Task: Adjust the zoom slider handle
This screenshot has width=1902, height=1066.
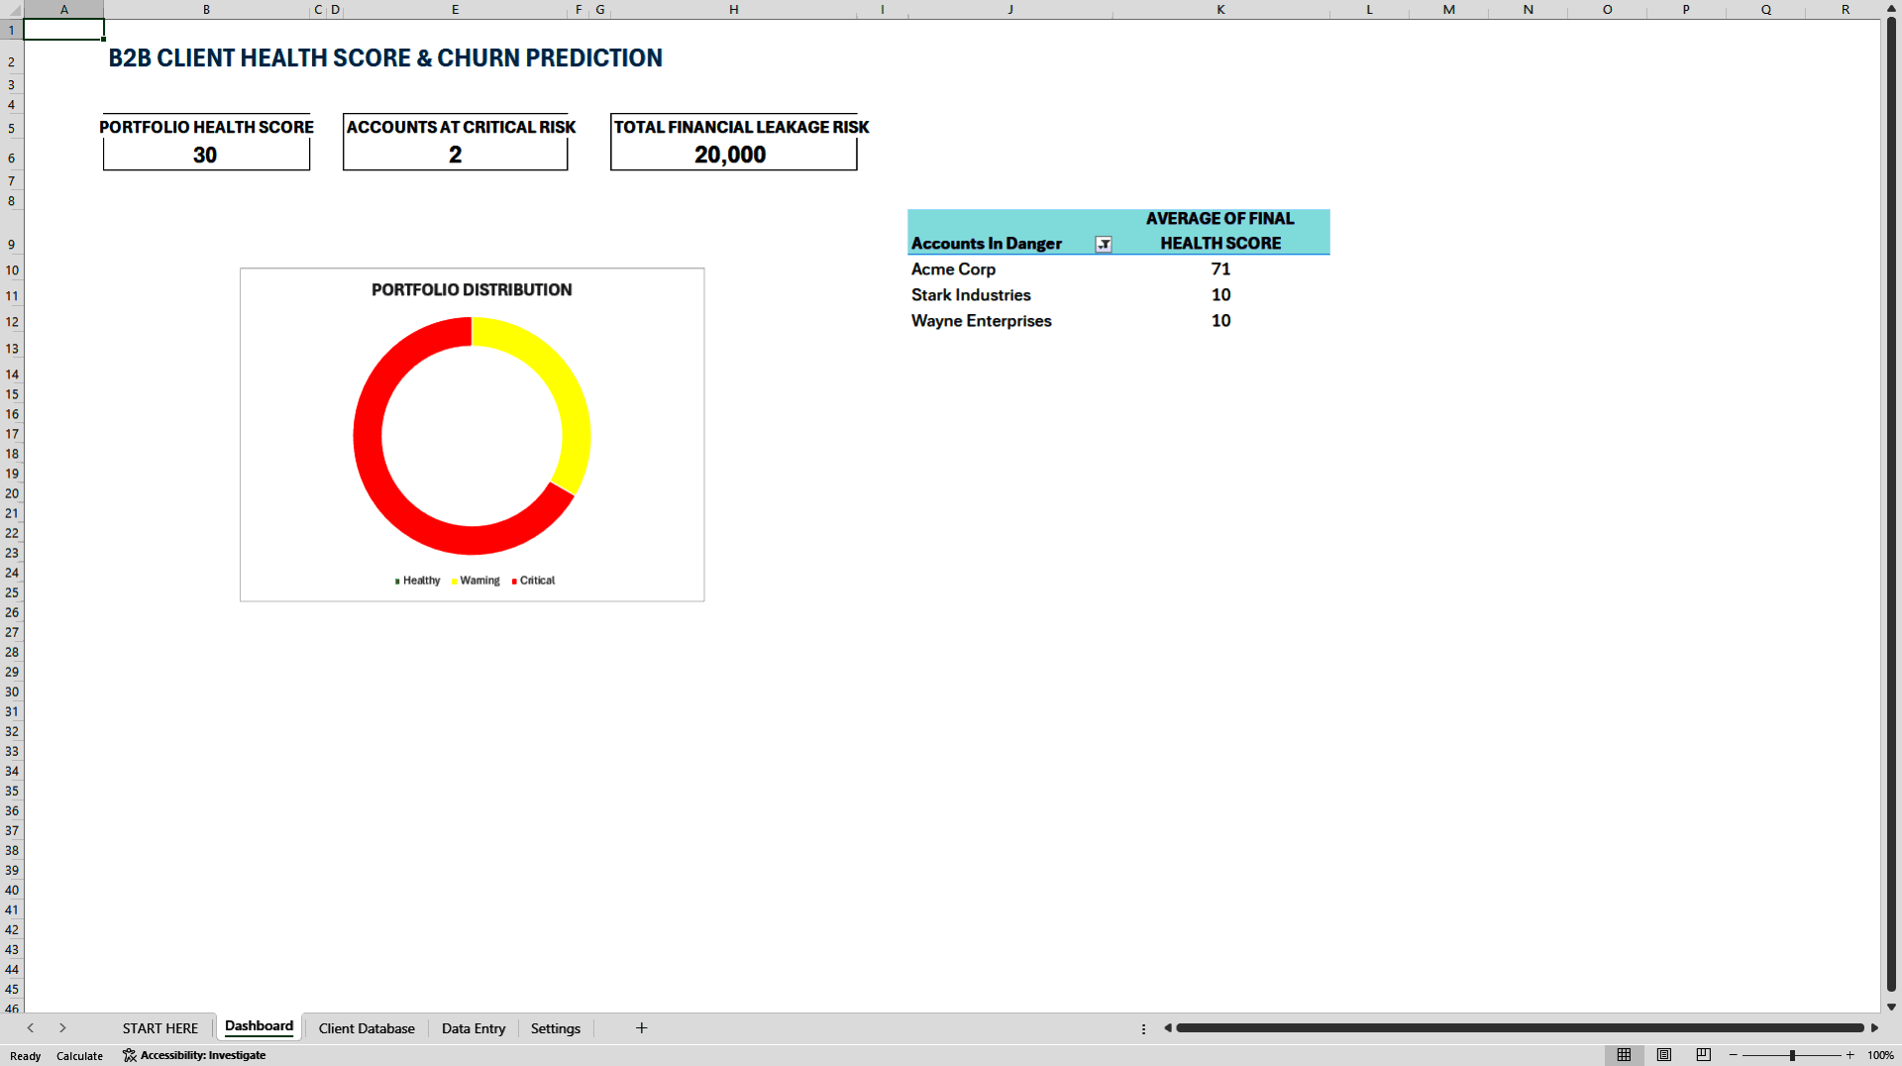Action: (1792, 1055)
